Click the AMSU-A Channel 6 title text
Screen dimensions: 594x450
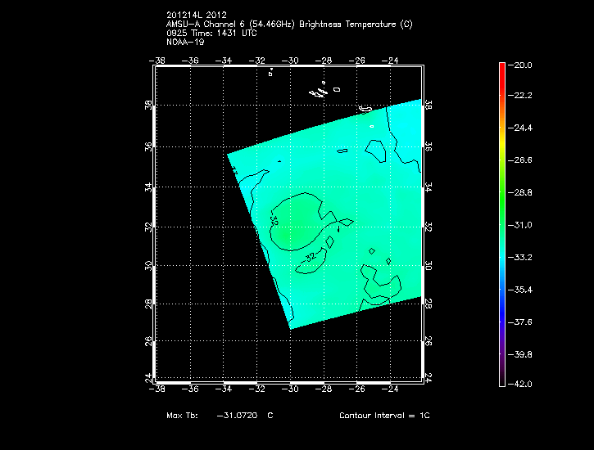click(289, 25)
